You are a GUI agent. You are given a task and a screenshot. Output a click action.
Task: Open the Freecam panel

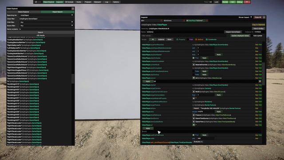pyautogui.click(x=88, y=2)
